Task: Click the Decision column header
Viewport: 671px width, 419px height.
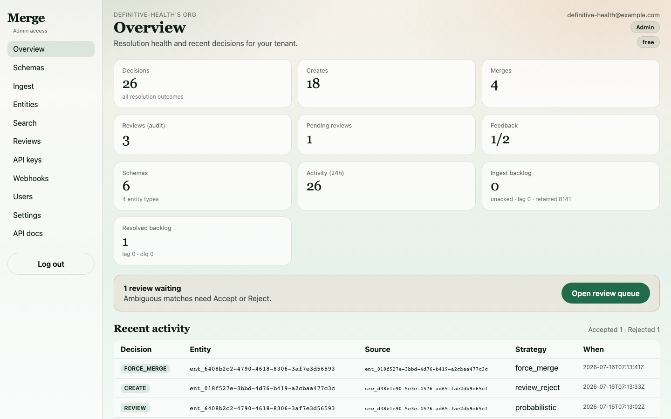Action: [x=136, y=350]
